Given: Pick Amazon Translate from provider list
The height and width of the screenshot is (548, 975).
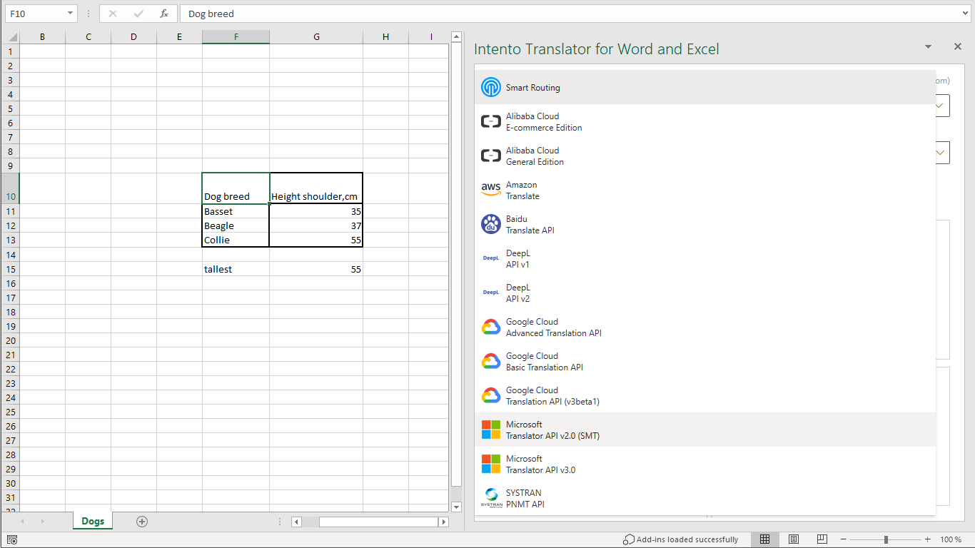Looking at the screenshot, I should coord(704,190).
